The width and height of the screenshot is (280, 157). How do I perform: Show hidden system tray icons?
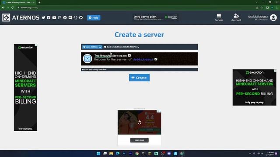pos(250,154)
